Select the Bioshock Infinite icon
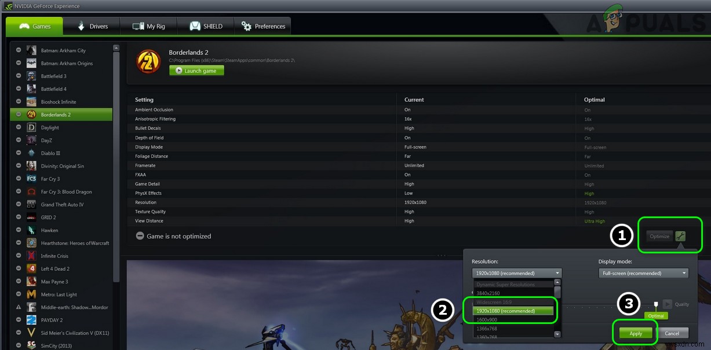 [x=31, y=102]
